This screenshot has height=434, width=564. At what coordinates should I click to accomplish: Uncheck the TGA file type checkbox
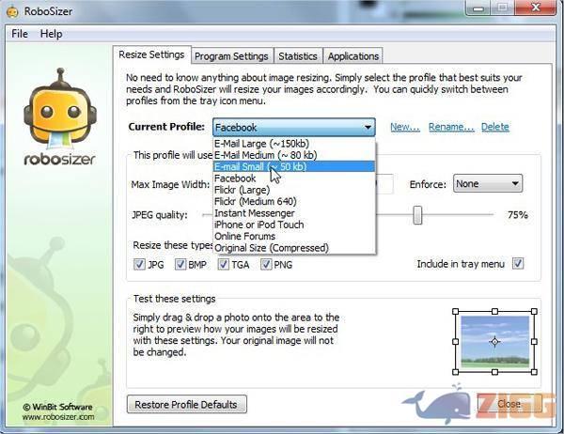(225, 265)
